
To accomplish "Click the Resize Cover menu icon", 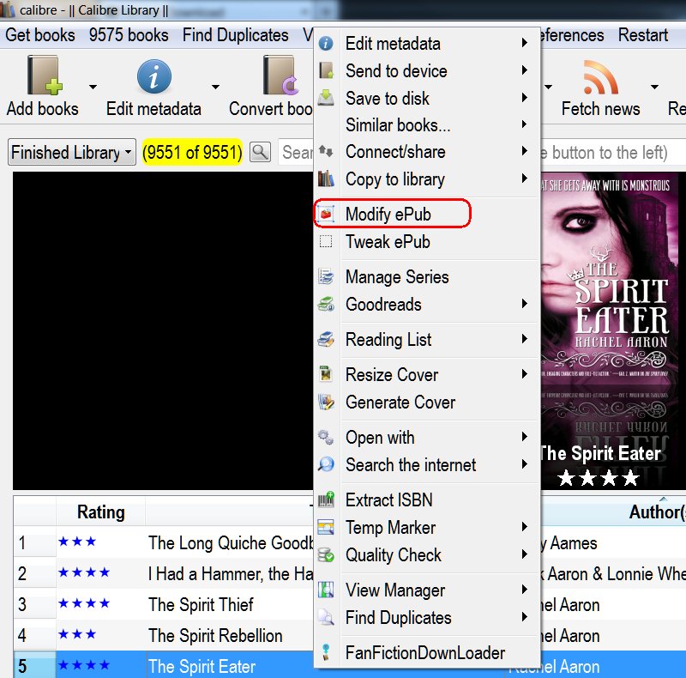I will (326, 374).
